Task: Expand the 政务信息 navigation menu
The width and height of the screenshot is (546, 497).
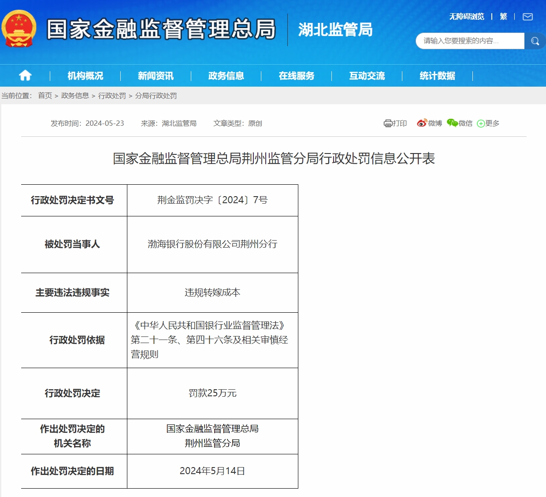Action: (x=226, y=76)
